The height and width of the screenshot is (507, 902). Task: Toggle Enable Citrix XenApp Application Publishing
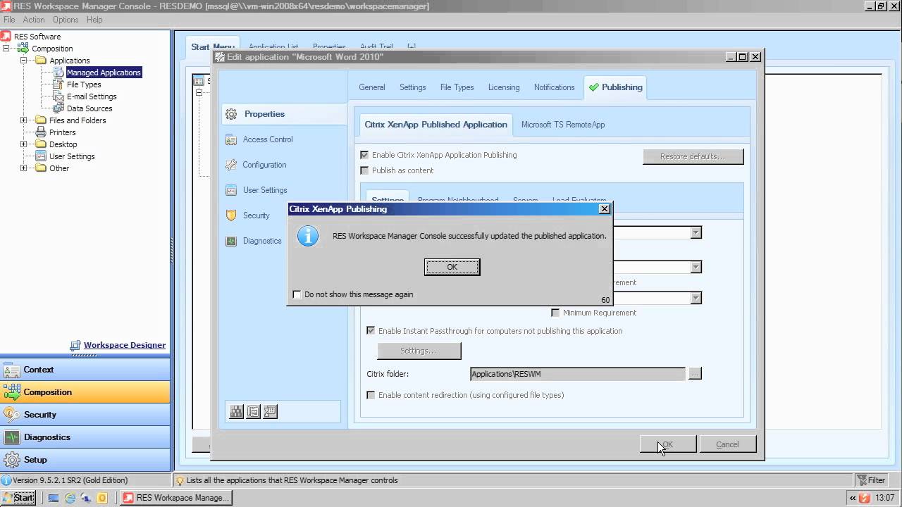pyautogui.click(x=364, y=155)
